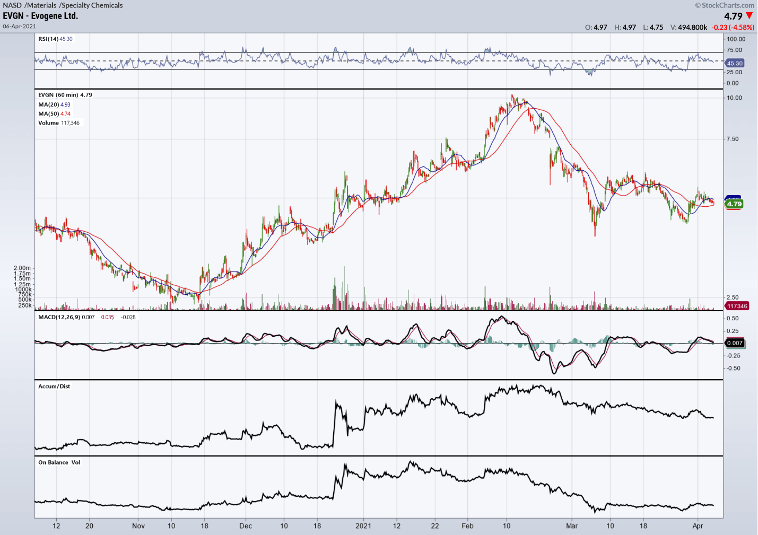
Task: Click the 100.00 RSI axis label
Action: [736, 39]
